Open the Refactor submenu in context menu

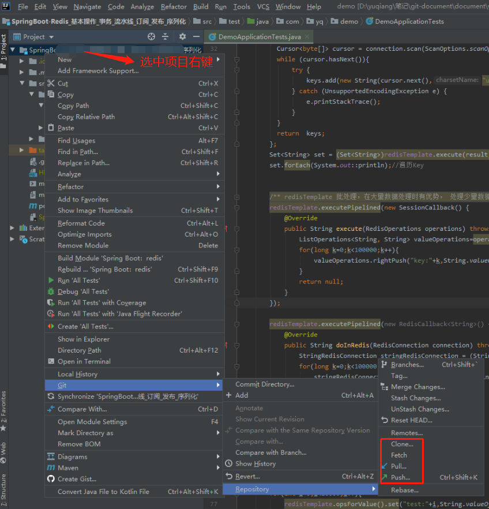pos(134,186)
